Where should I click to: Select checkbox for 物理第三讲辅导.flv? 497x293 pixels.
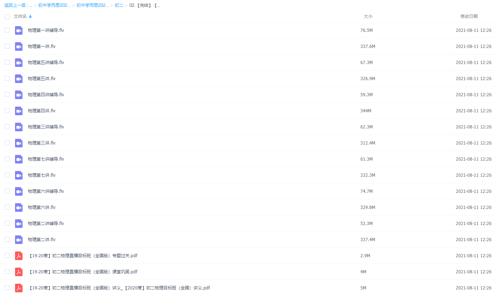pyautogui.click(x=7, y=127)
